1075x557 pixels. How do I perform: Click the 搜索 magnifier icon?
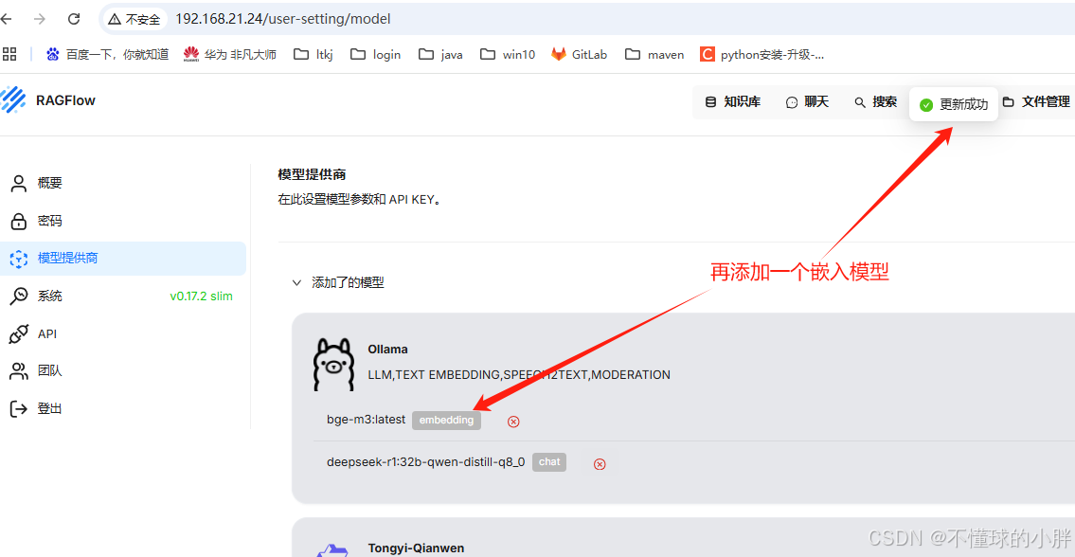point(860,102)
